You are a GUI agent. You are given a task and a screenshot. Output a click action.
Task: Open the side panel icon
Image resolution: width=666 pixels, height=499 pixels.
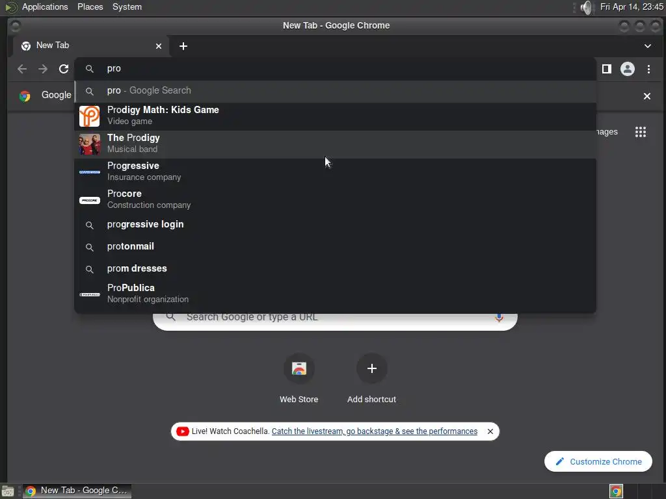click(607, 69)
